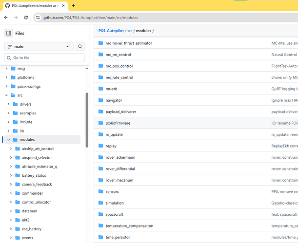This screenshot has height=243, width=298.
Task: Open a new browser tab with plus icon
Action: point(73,5)
